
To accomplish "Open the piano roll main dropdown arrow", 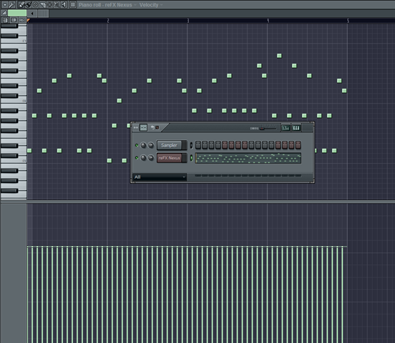I will [5, 4].
